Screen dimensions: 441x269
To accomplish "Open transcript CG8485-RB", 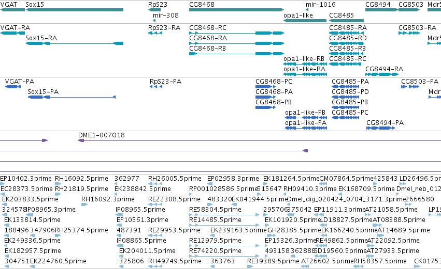I will click(347, 49).
